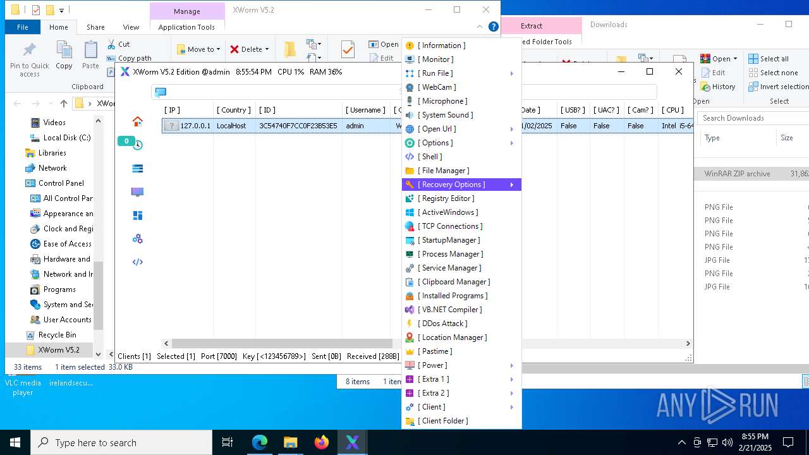Click the [ Country ] column header

234,110
